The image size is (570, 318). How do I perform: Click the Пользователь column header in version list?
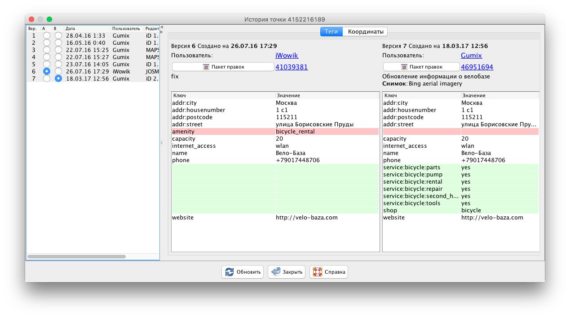coord(128,29)
